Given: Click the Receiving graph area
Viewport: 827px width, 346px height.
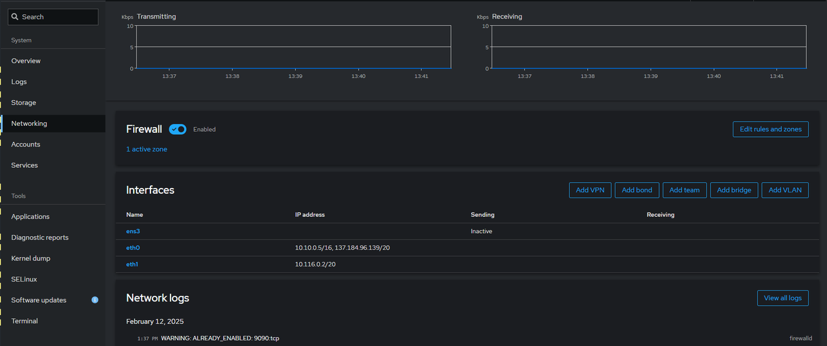Looking at the screenshot, I should click(649, 47).
